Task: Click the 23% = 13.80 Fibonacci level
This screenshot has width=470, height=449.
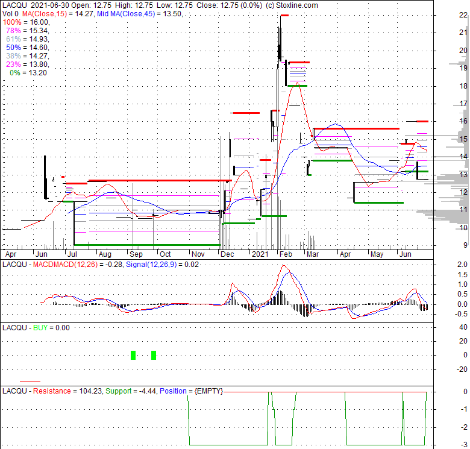Action: pyautogui.click(x=28, y=64)
